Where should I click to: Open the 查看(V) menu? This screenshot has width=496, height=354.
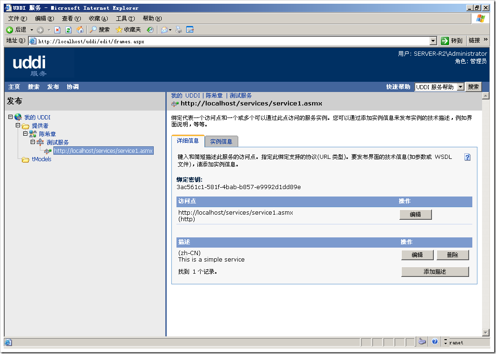tap(72, 18)
